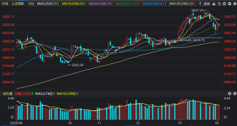The height and width of the screenshot is (126, 237).
Task: Click volume MA10 indicator label
Action: tap(68, 94)
